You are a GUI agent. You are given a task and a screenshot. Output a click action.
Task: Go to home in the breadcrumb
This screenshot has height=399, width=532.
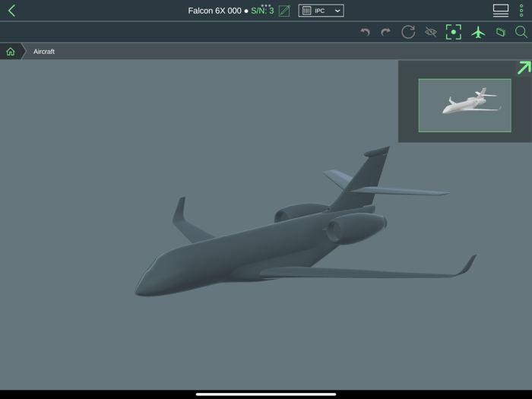11,52
